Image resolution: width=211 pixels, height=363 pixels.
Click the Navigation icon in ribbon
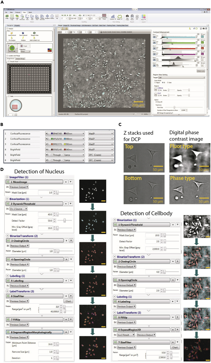(x=47, y=15)
